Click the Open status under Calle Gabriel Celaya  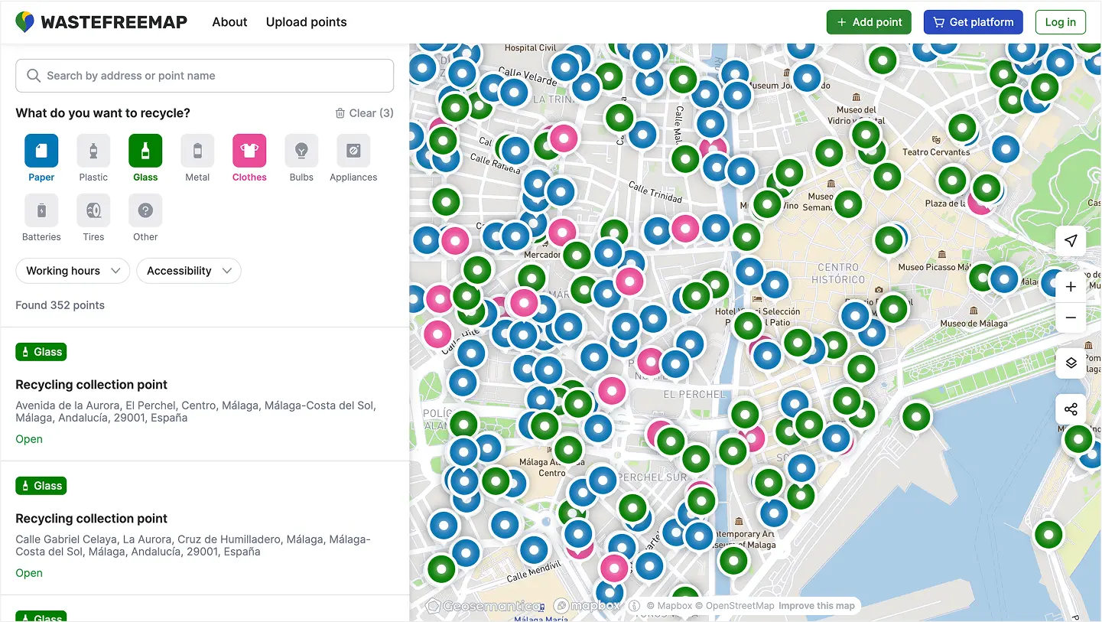coord(29,573)
